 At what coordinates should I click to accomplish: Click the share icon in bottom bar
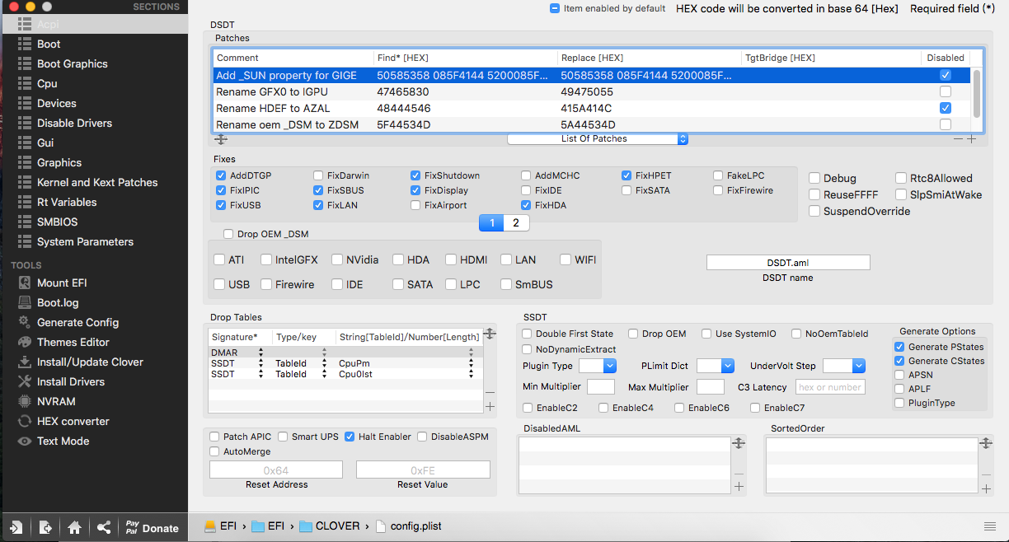coord(104,527)
